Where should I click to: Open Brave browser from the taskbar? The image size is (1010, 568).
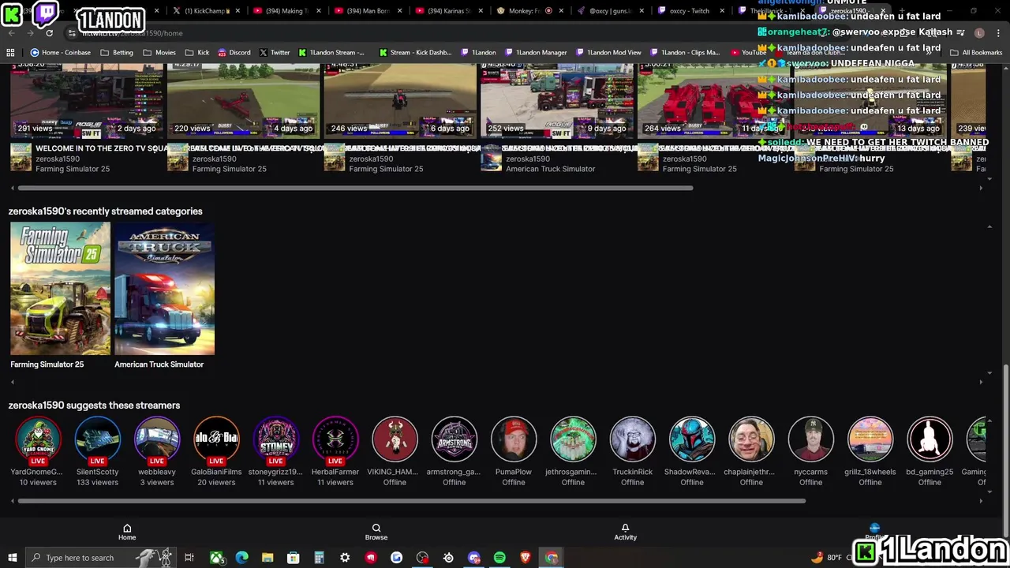coord(526,558)
